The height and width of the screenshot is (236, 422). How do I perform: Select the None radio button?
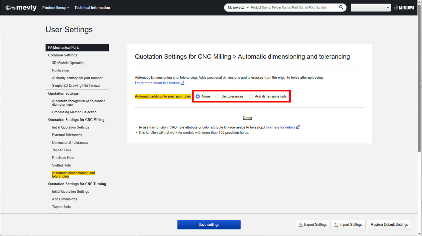pos(198,96)
